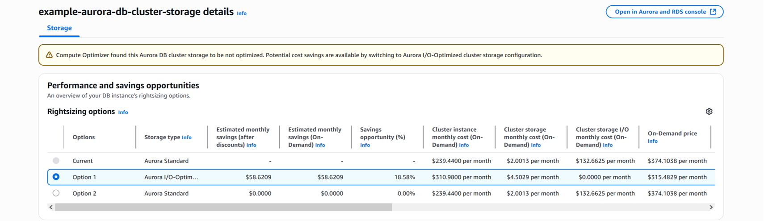Click Aurora I/O-Optim… cell in Option 1
Image resolution: width=764 pixels, height=221 pixels.
click(x=171, y=177)
